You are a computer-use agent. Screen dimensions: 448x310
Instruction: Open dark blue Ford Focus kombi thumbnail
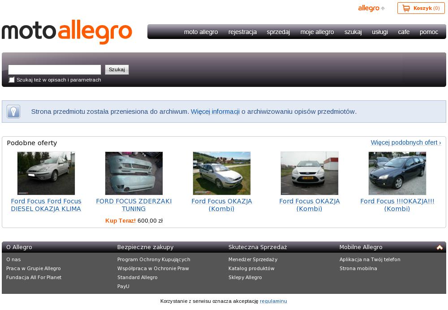pos(397,173)
